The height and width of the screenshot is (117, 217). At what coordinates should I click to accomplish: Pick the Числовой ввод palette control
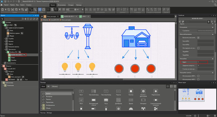[x=94, y=92]
